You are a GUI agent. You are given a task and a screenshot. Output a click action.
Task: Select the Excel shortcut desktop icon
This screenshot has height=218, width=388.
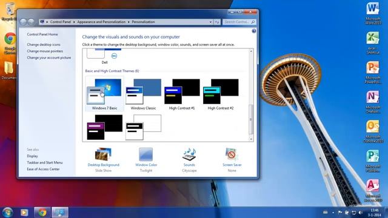point(373,43)
